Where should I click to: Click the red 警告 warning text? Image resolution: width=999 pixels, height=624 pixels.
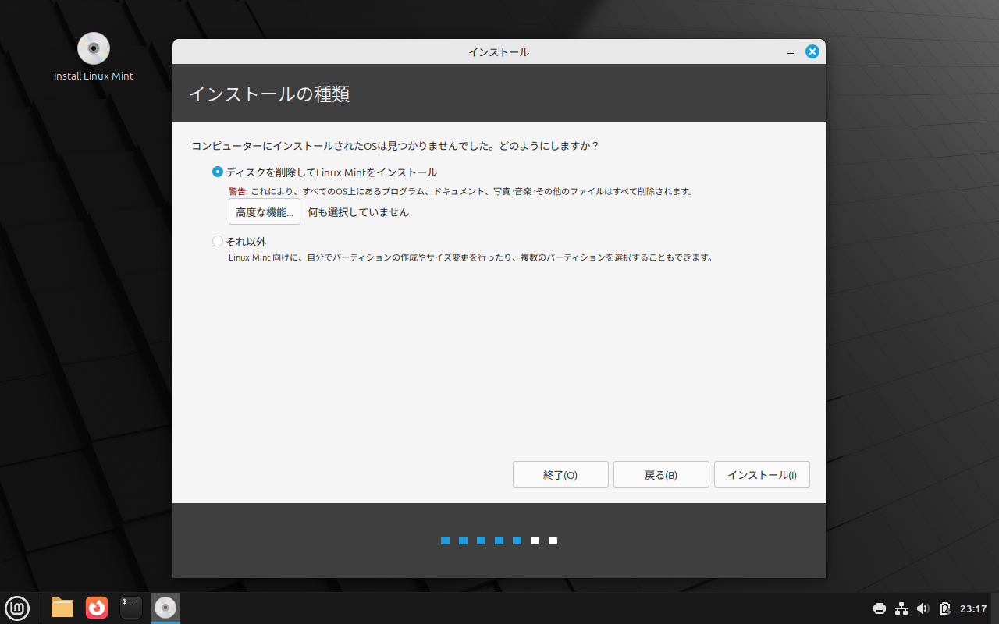pos(238,191)
